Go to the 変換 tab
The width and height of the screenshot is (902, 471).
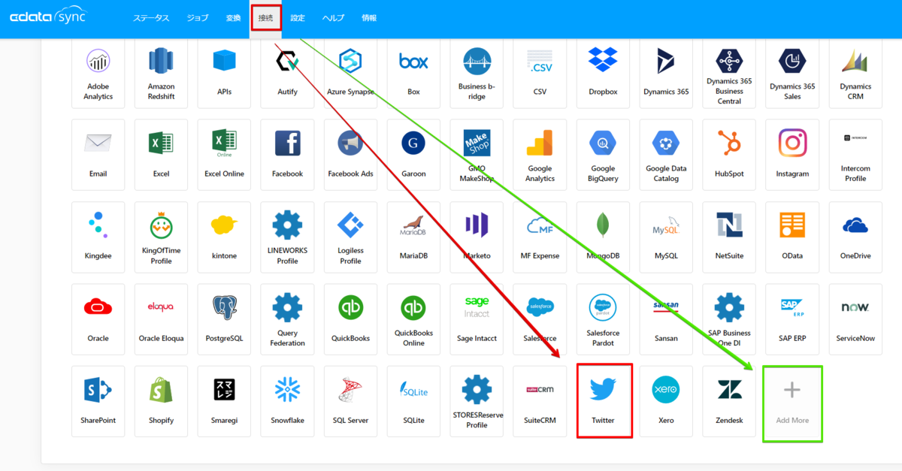[233, 18]
